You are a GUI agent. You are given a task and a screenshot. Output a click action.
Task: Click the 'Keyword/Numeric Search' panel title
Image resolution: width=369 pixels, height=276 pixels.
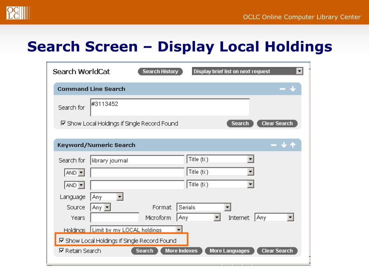coord(96,145)
